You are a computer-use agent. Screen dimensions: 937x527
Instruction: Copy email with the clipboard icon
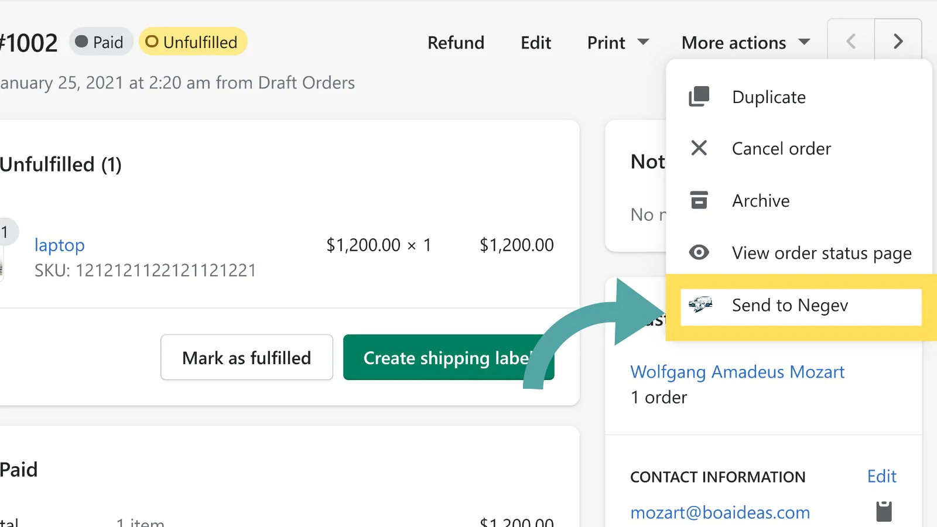(x=884, y=511)
